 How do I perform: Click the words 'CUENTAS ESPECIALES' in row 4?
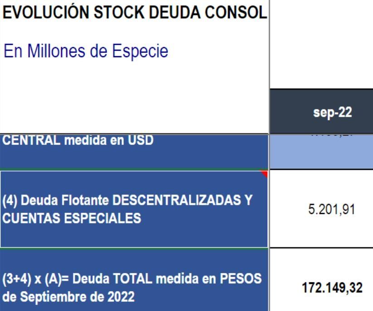72,218
